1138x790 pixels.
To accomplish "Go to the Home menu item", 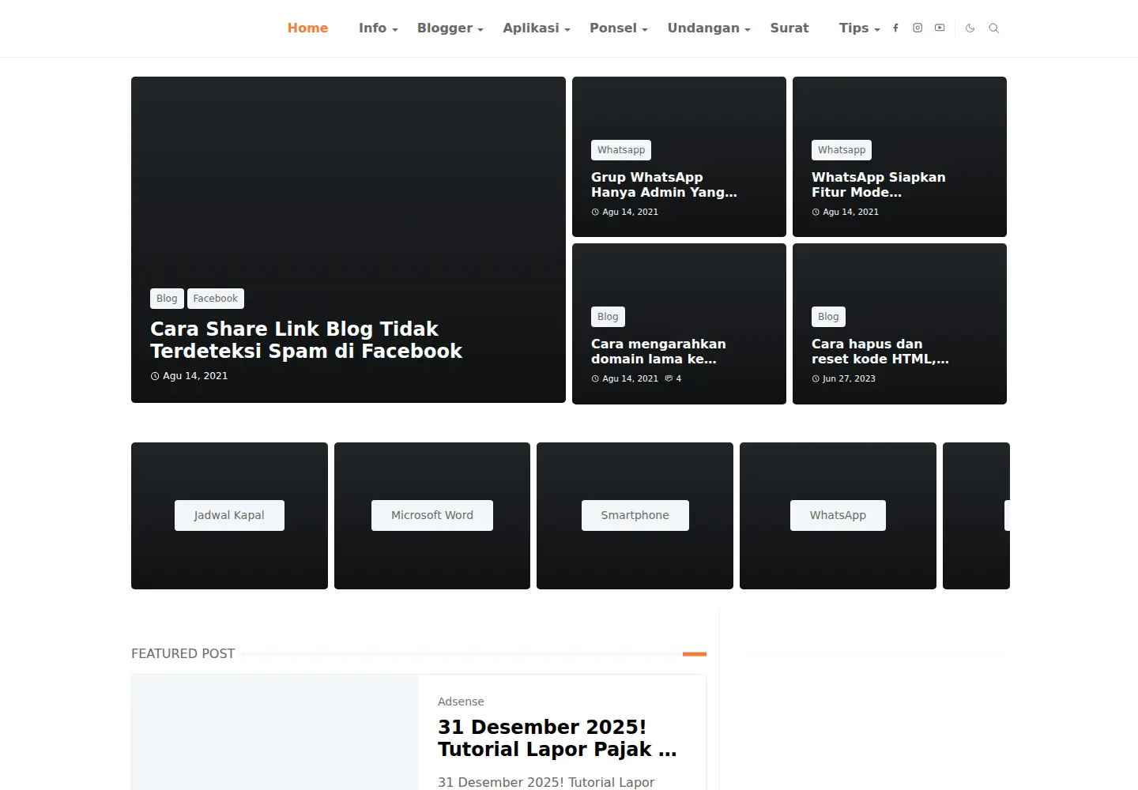I will coord(307,28).
